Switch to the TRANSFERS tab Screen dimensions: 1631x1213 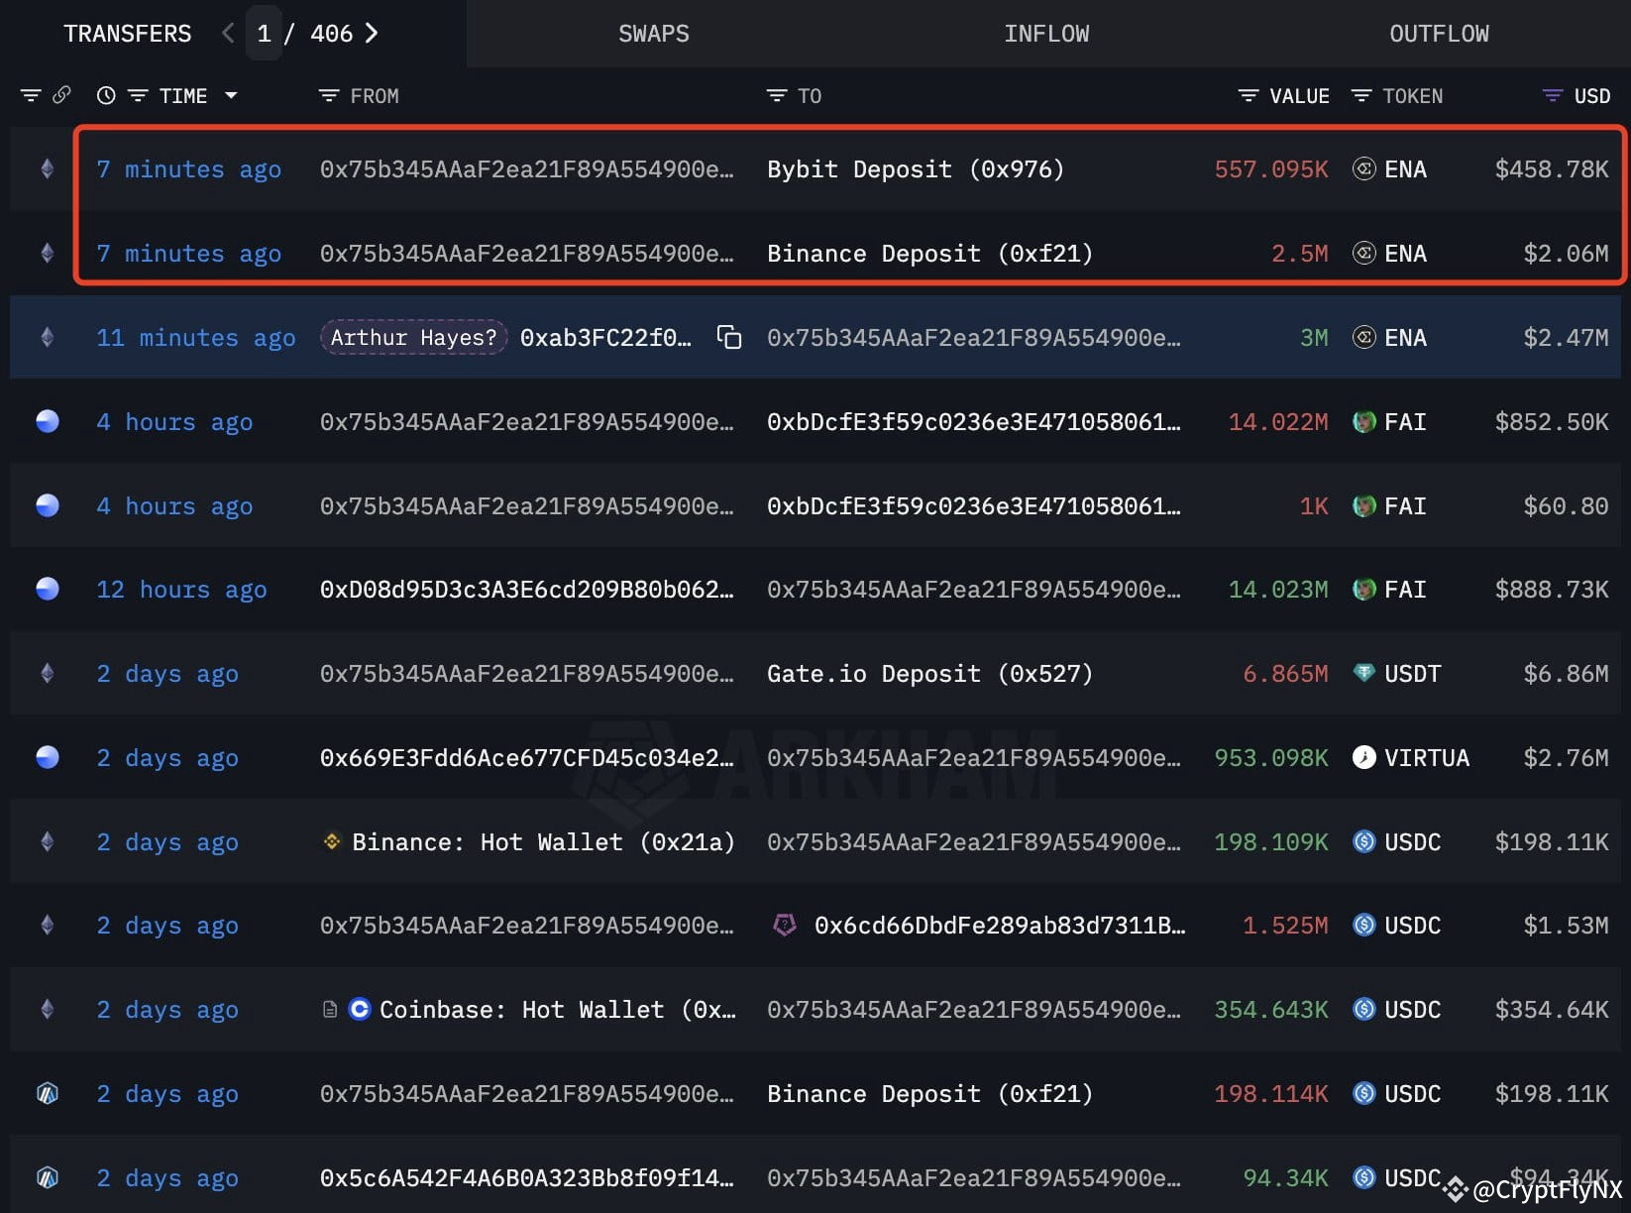[128, 34]
